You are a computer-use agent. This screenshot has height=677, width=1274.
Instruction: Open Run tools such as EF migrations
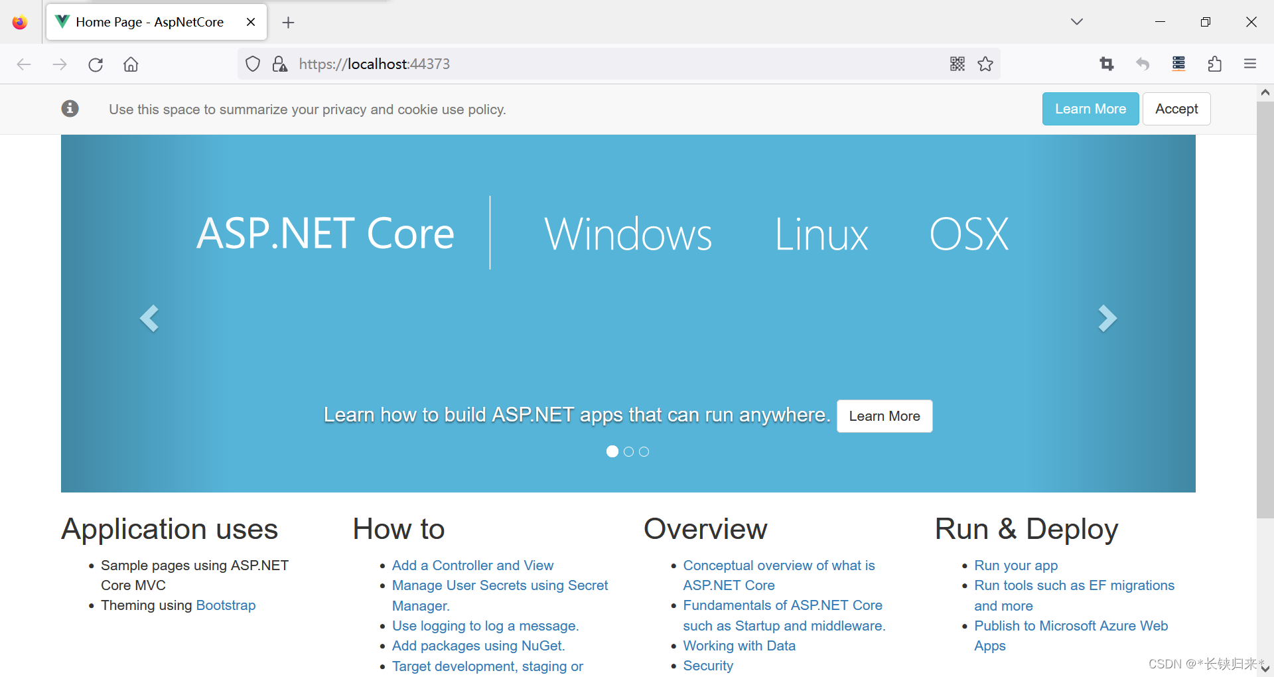pyautogui.click(x=1074, y=595)
